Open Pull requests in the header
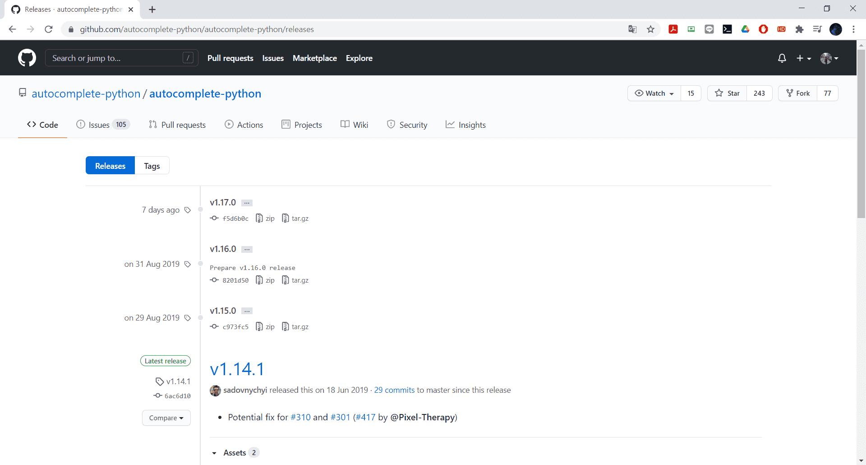866x465 pixels. click(230, 58)
